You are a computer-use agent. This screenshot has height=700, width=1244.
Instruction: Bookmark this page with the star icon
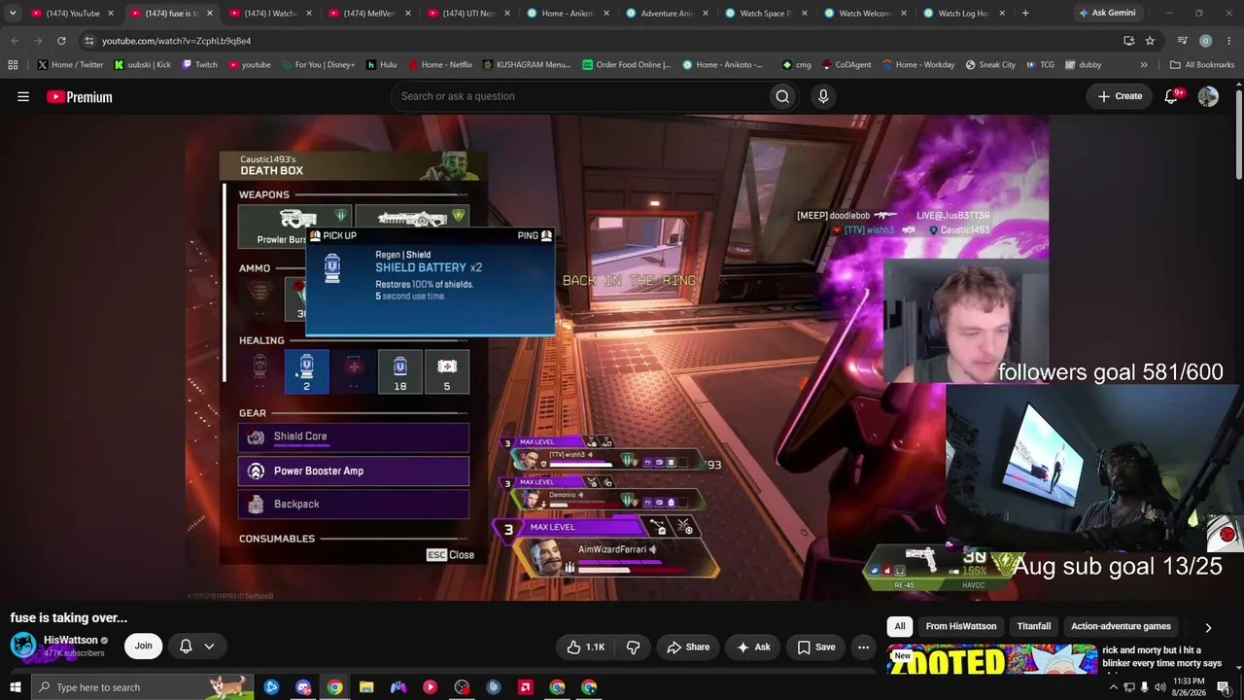(x=1150, y=41)
